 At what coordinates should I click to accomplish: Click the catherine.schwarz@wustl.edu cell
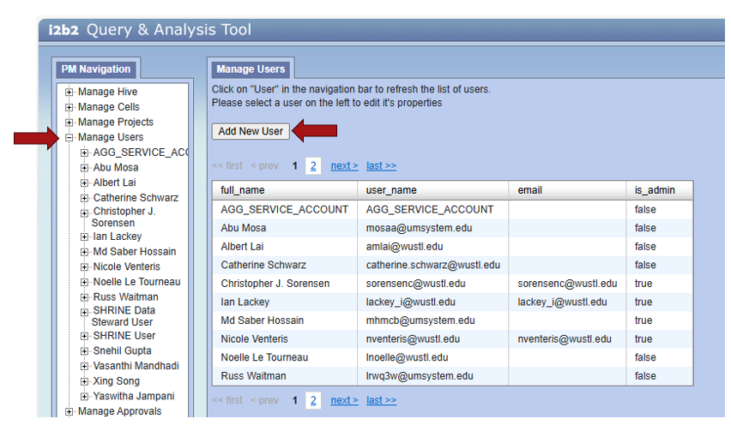pos(433,265)
